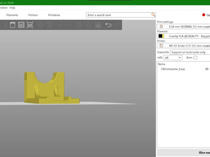Click the Name column header

coord(162,64)
